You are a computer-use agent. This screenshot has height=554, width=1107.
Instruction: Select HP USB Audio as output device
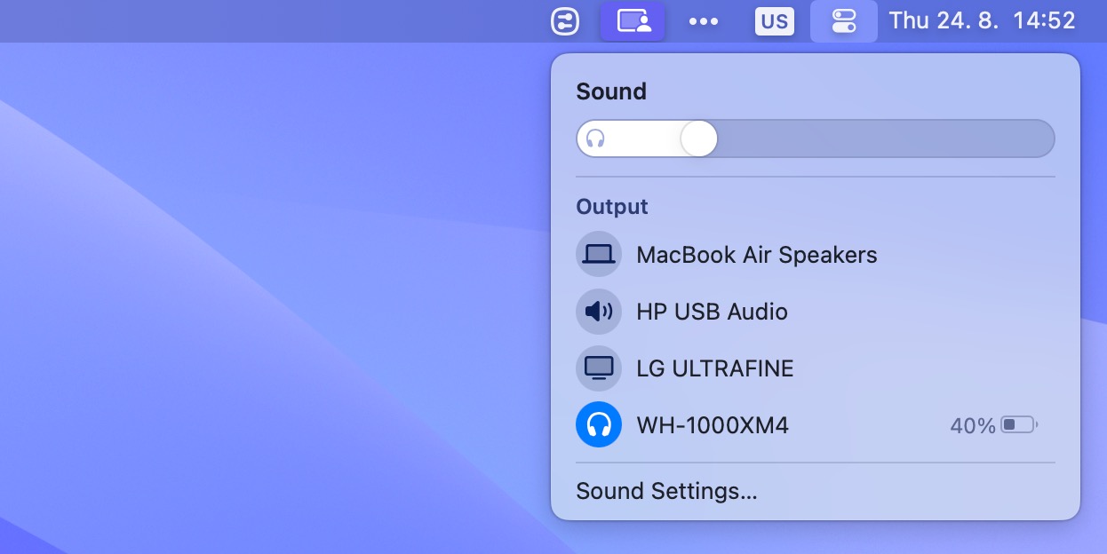pyautogui.click(x=712, y=312)
